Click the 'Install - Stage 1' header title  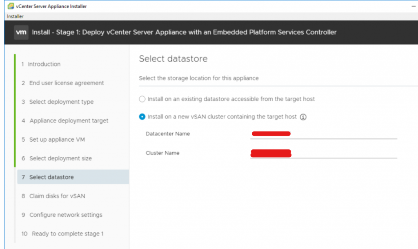click(184, 32)
